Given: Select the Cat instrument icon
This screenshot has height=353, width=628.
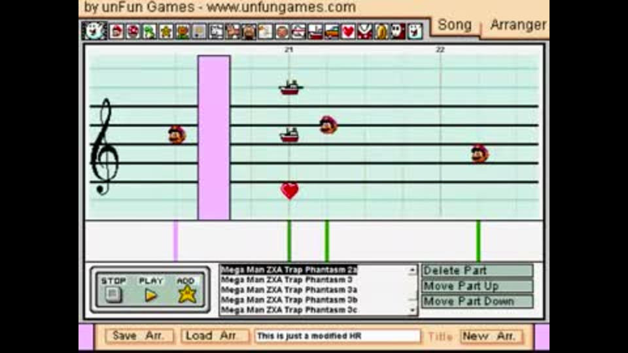Looking at the screenshot, I should (x=233, y=31).
